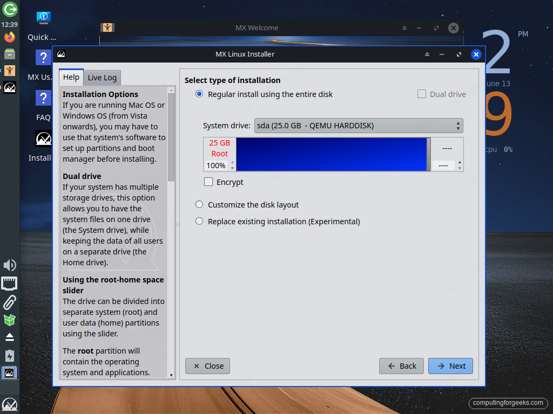Roll up the MX Linux Installer window
This screenshot has height=414, width=553.
coord(427,54)
